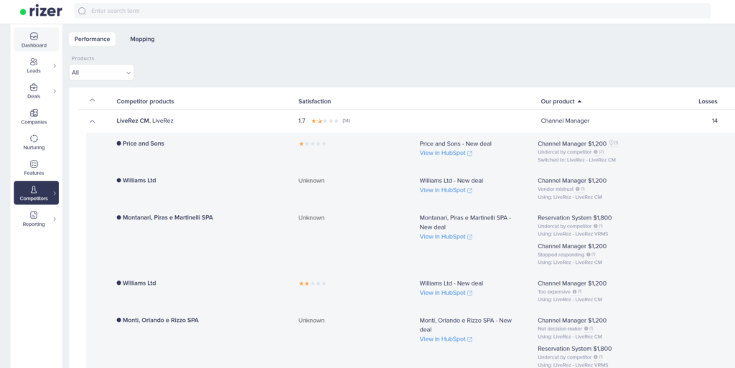Select the Features sidebar icon

[34, 164]
